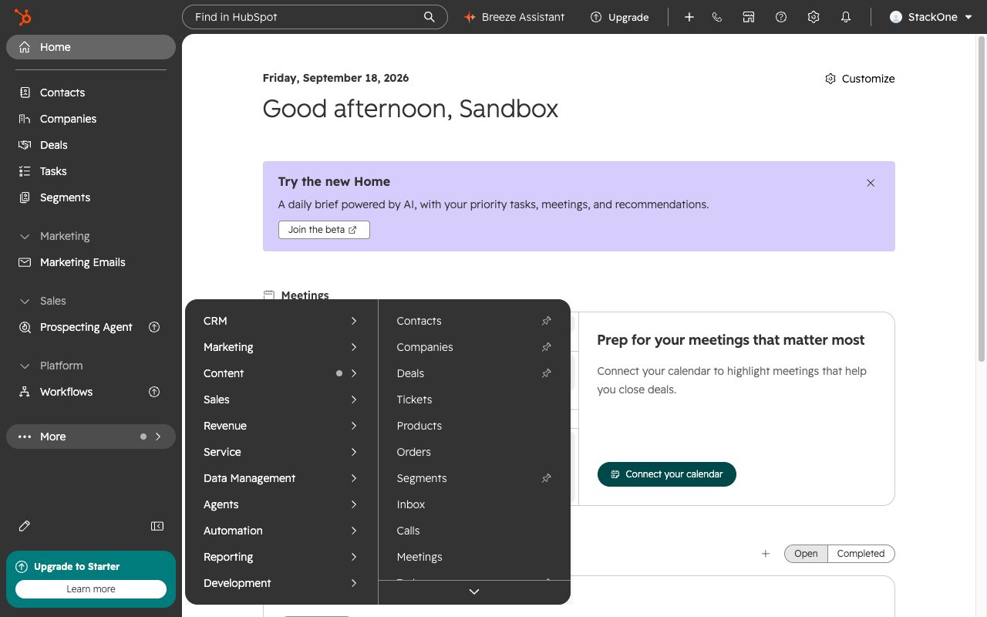Viewport: 987px width, 617px height.
Task: Click the Customize gear link
Action: [x=860, y=79]
